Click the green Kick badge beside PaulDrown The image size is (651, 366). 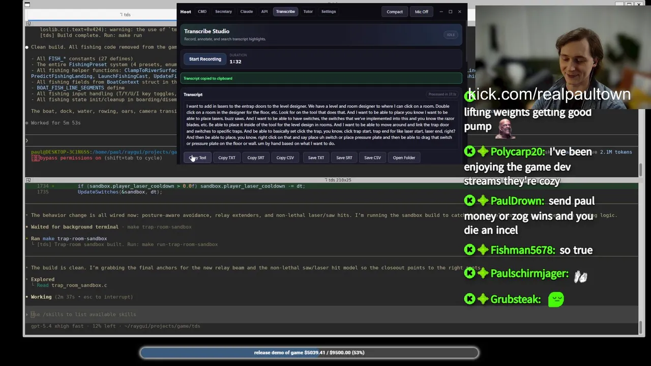(469, 201)
